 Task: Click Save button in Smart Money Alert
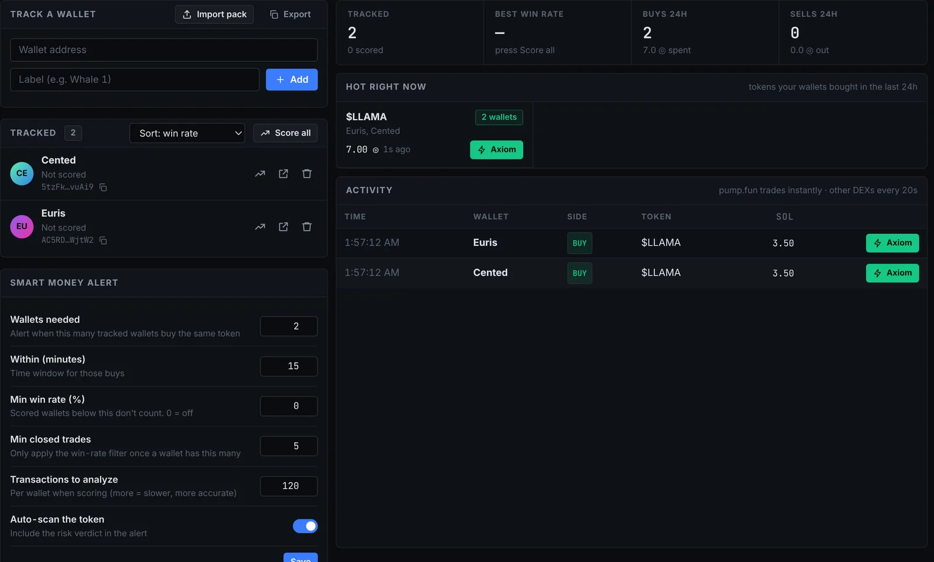[301, 558]
